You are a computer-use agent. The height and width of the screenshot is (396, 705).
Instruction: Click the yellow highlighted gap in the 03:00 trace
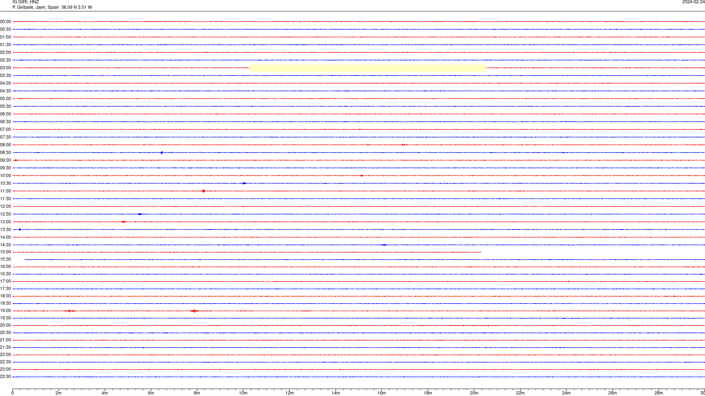pos(367,68)
